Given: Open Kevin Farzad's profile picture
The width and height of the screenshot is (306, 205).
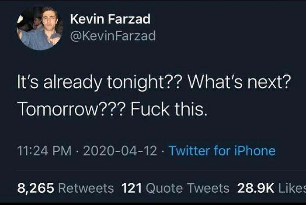Looking at the screenshot, I should click(x=40, y=27).
